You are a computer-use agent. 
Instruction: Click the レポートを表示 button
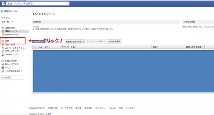pyautogui.click(x=114, y=41)
